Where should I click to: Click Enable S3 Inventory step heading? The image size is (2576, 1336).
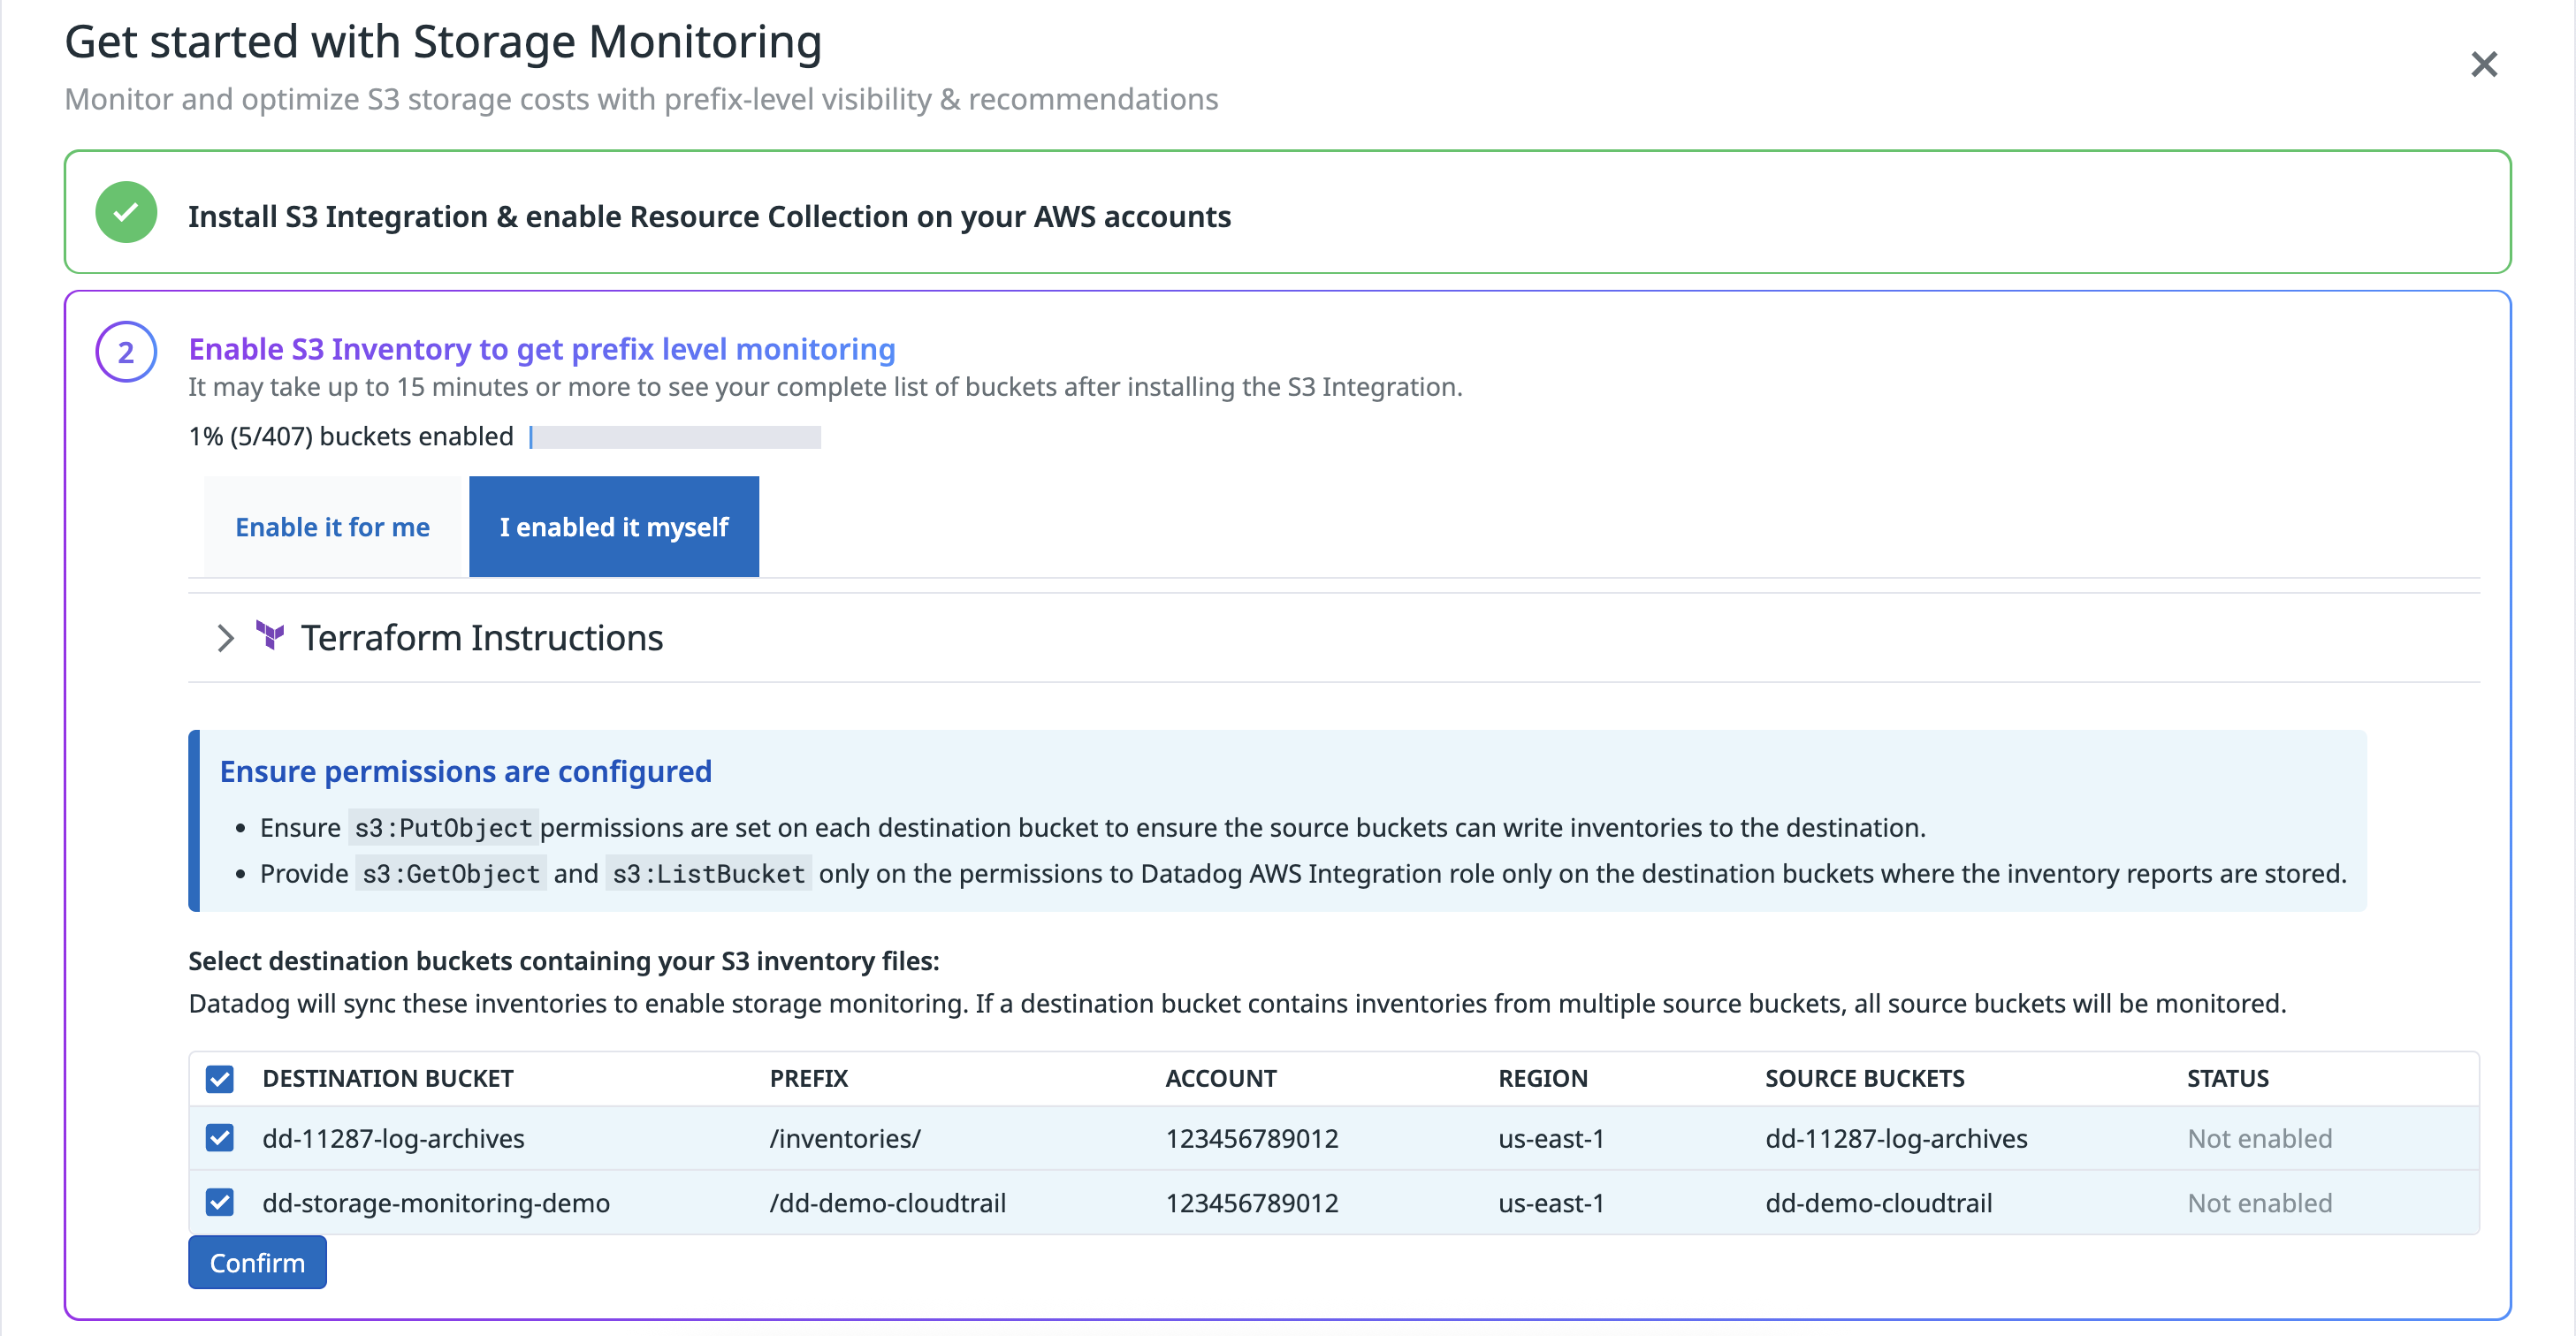coord(541,349)
